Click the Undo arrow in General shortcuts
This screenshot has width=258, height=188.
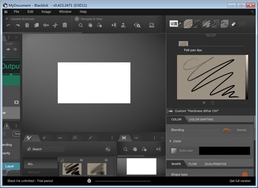point(8,25)
